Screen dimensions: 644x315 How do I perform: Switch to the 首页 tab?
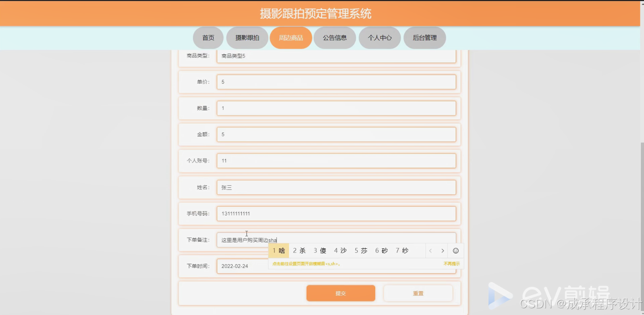(x=208, y=38)
